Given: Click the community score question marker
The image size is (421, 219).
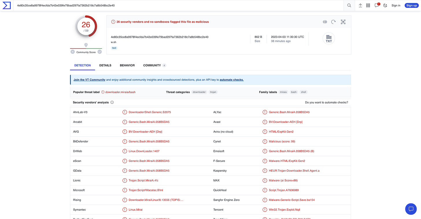Looking at the screenshot, I should 86,45.
